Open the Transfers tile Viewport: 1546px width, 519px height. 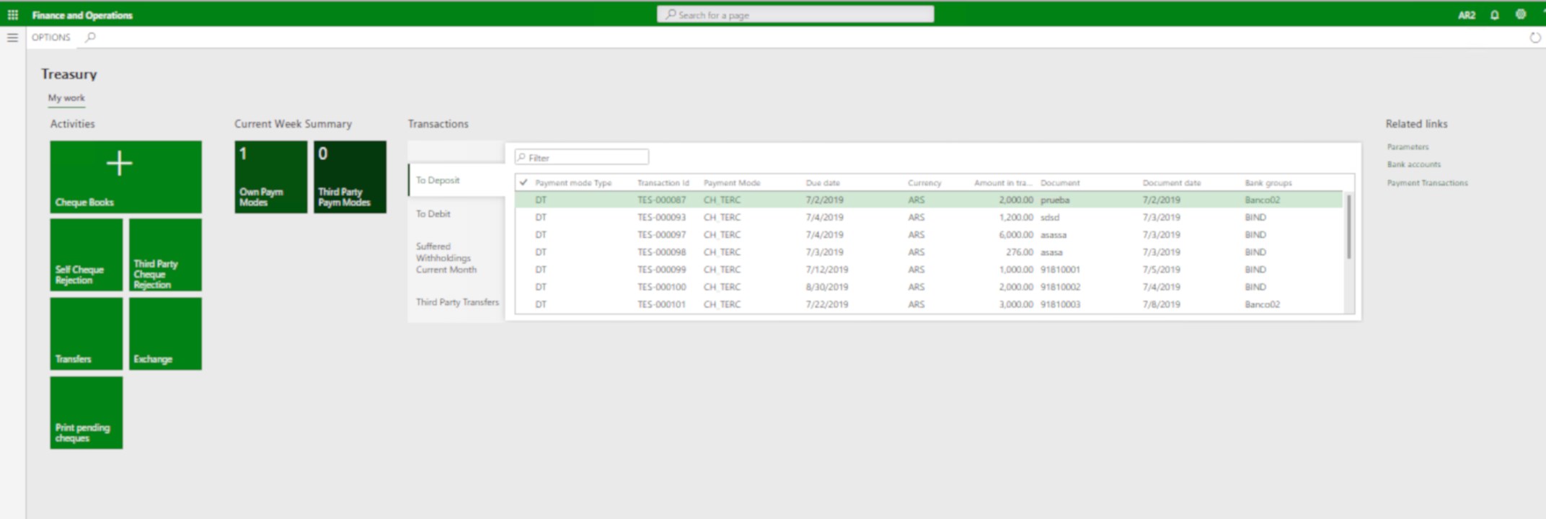point(87,334)
